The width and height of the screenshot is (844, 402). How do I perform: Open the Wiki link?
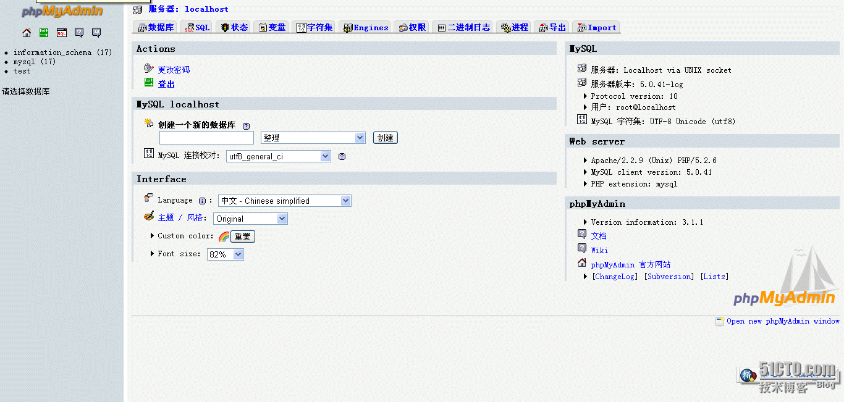pos(599,250)
